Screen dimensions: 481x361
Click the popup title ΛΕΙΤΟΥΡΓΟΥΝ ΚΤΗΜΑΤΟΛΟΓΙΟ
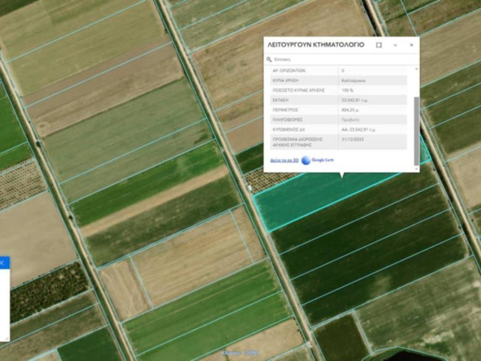316,45
